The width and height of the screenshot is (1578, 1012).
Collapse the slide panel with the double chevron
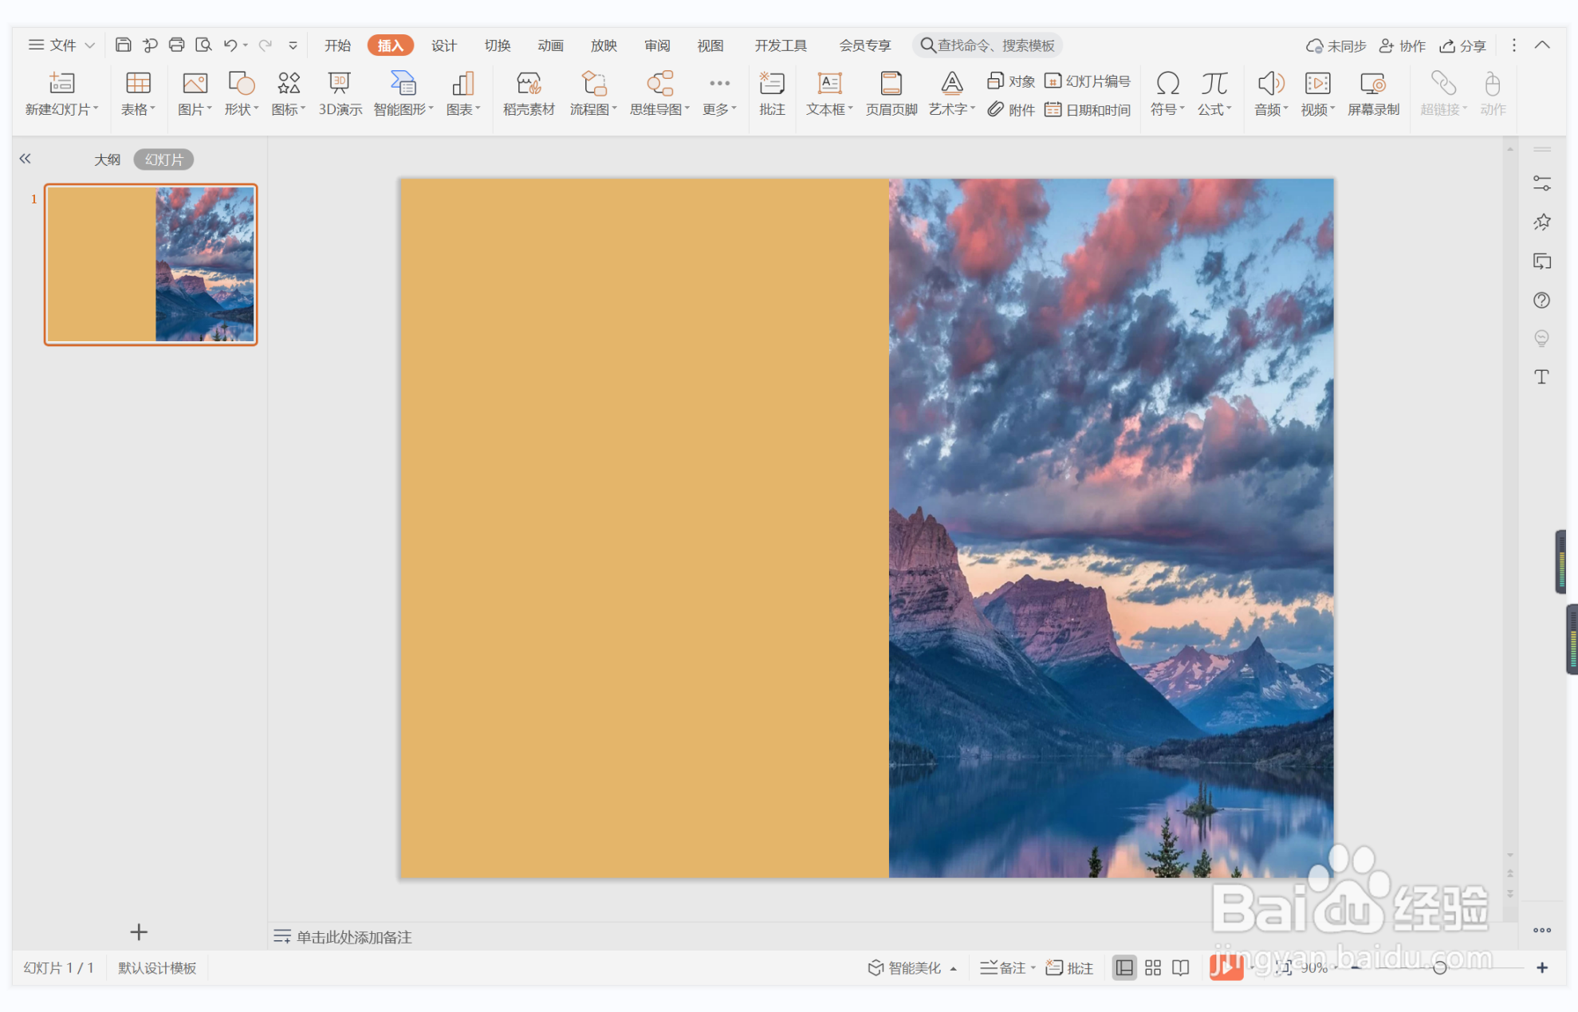pos(26,159)
